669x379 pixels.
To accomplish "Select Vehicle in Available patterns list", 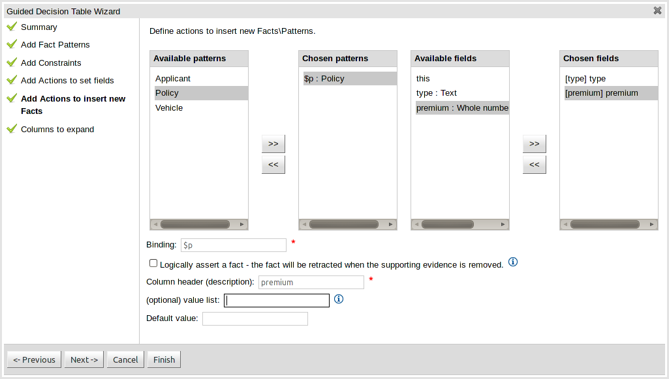I will tap(169, 108).
